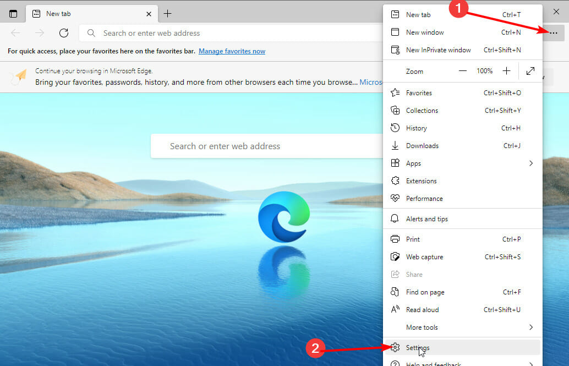Go back using the back arrow
This screenshot has width=569, height=366.
coord(15,33)
